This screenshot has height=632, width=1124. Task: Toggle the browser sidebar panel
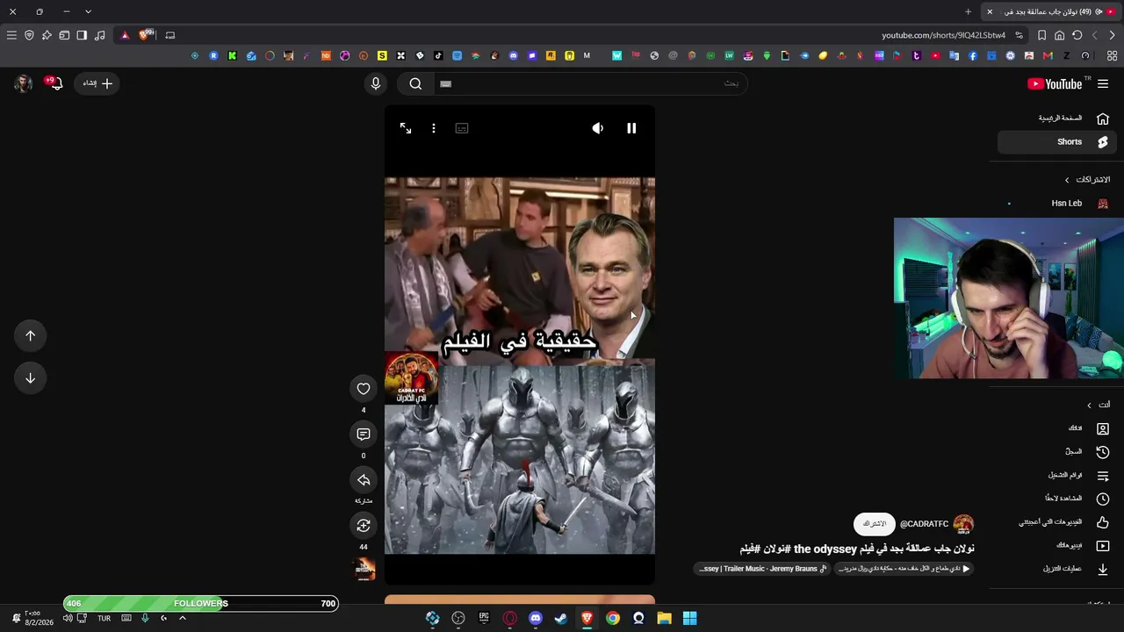(82, 35)
